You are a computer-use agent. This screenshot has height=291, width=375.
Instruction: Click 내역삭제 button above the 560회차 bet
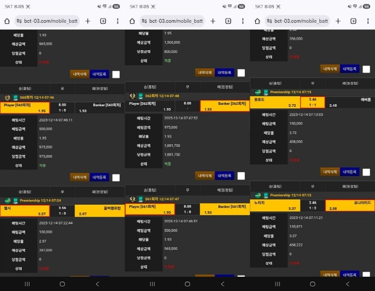point(79,74)
